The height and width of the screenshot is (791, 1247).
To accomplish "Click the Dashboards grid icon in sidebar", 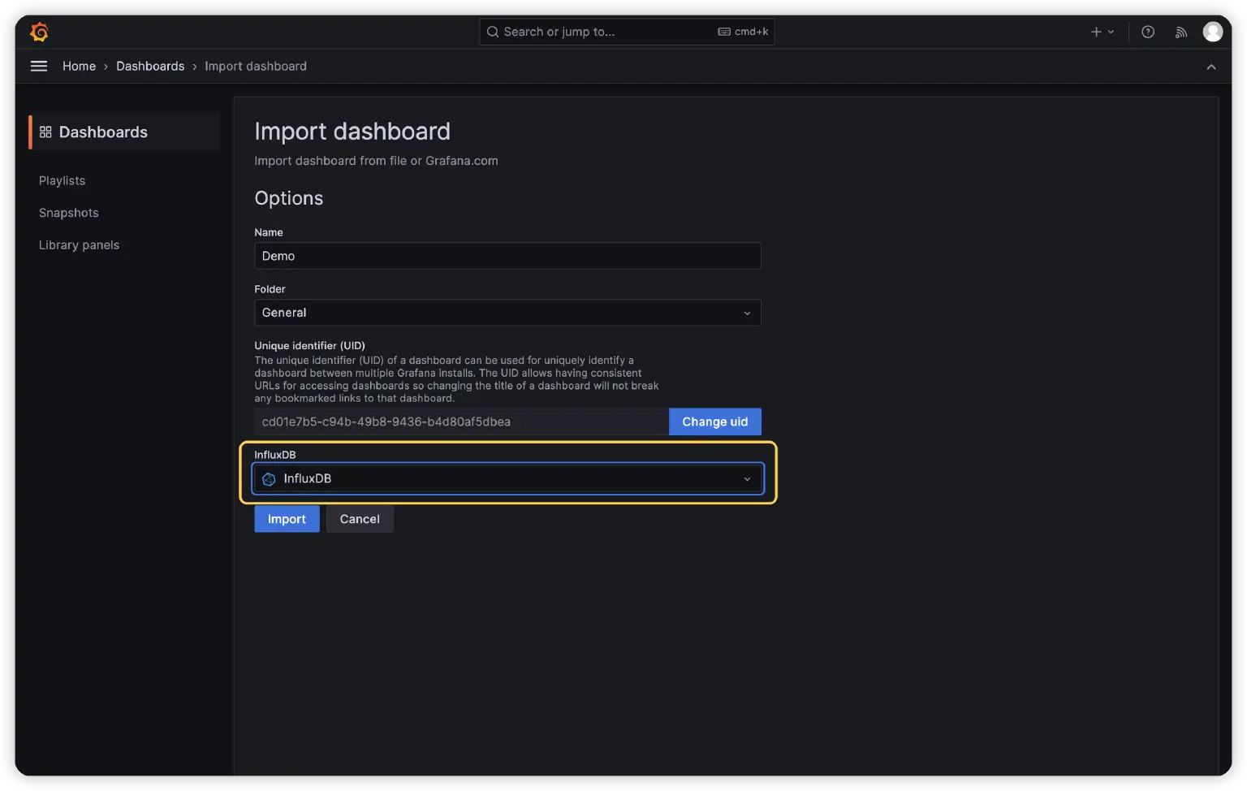I will click(x=45, y=132).
